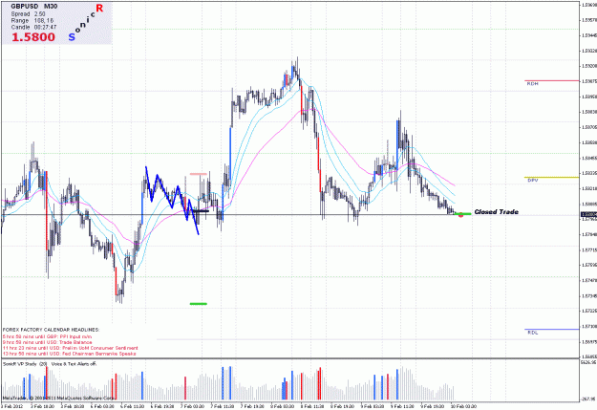597x410 pixels.
Task: Click the 9 Feb 11:30 time axis label
Action: pos(402,406)
